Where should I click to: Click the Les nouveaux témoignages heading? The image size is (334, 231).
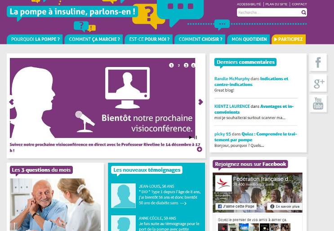pos(147,170)
